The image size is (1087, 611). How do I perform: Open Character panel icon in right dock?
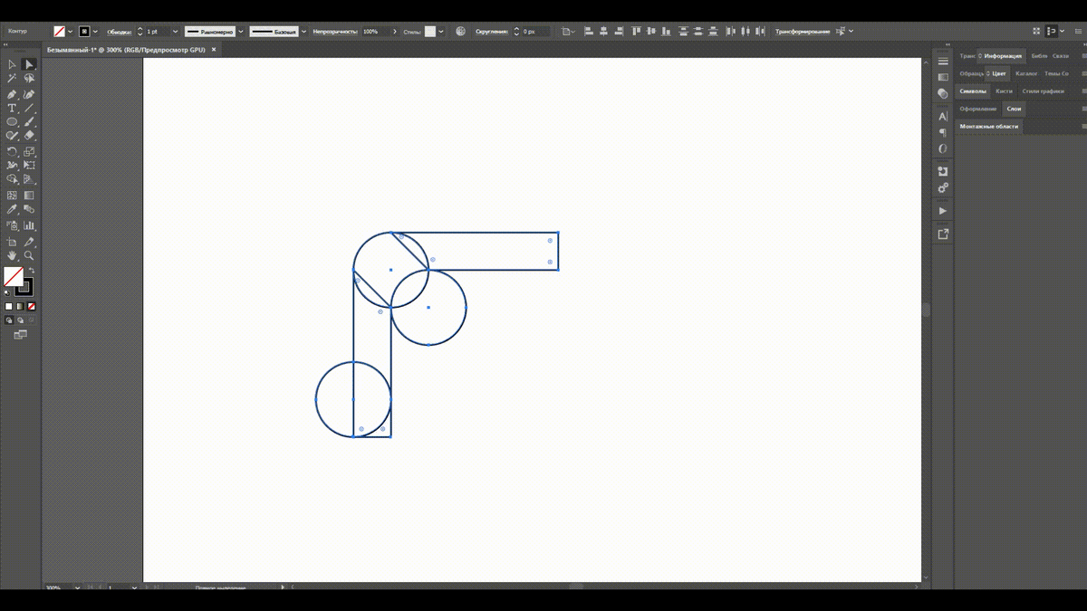pyautogui.click(x=943, y=116)
